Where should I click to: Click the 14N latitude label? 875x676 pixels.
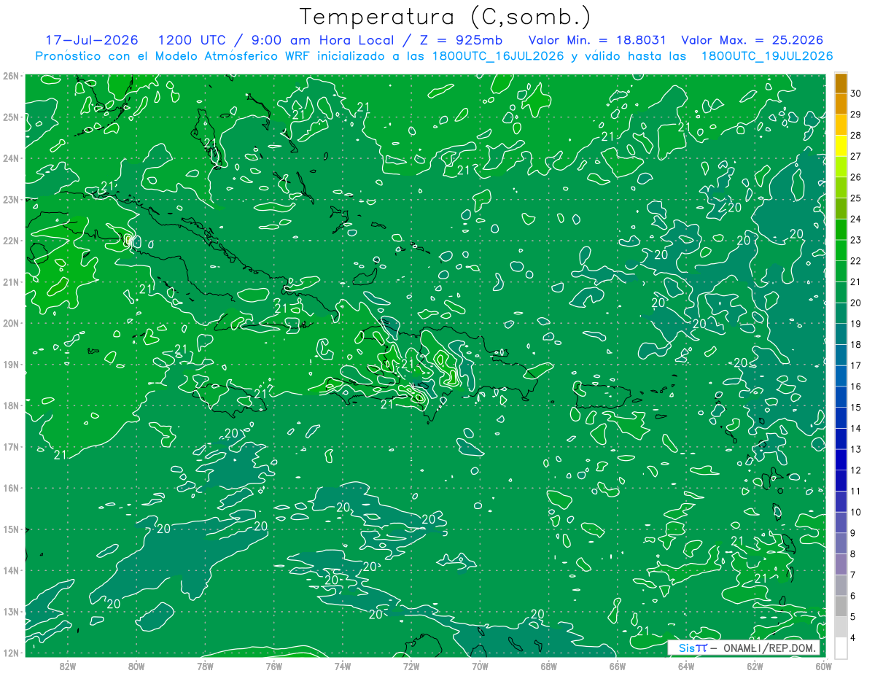tap(11, 570)
